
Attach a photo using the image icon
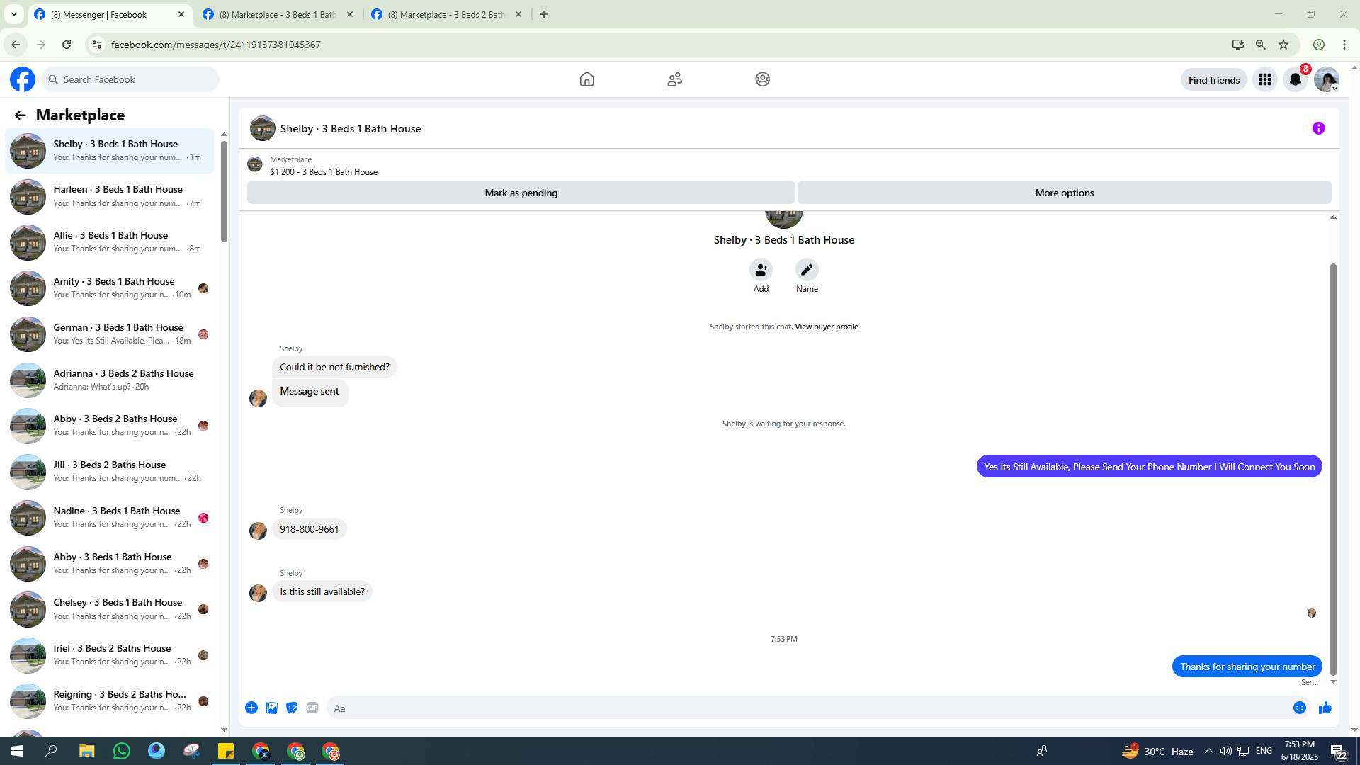tap(271, 708)
